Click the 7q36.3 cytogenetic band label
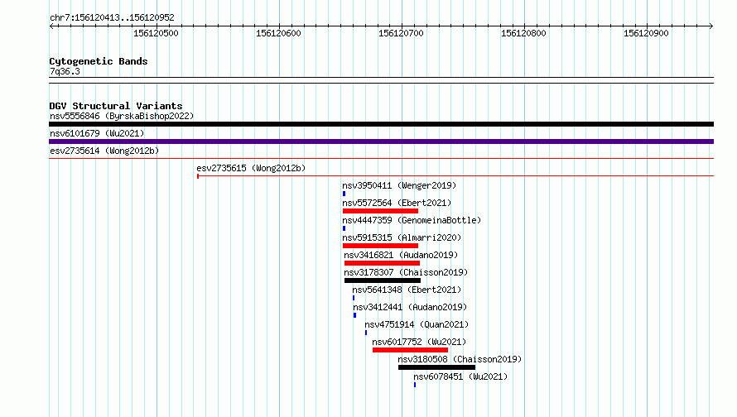The image size is (737, 417). (65, 71)
